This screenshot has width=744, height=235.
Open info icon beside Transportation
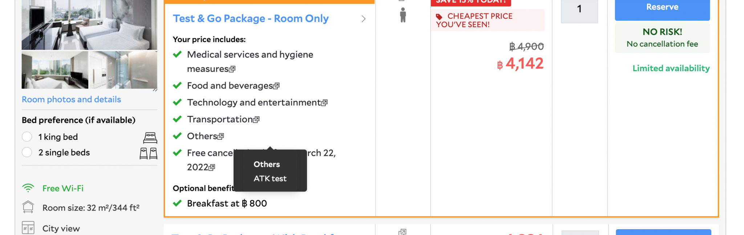point(256,119)
